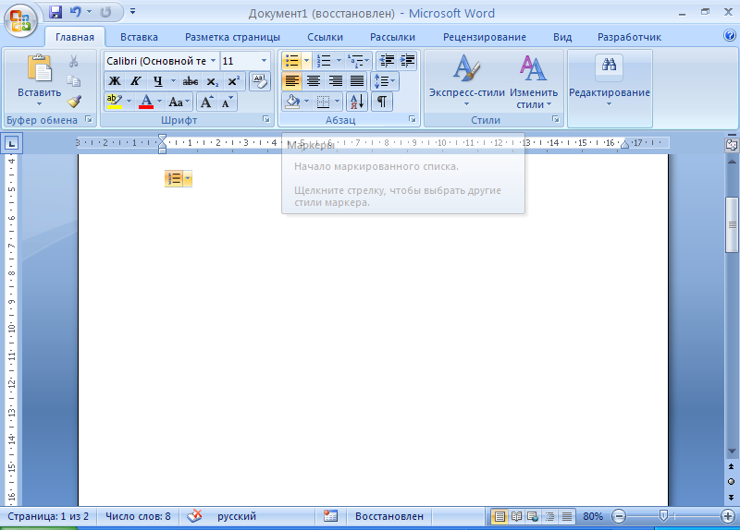Open the Экспресс-стили gallery

467,81
